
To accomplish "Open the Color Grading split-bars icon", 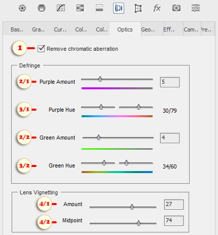I will 99,8.
